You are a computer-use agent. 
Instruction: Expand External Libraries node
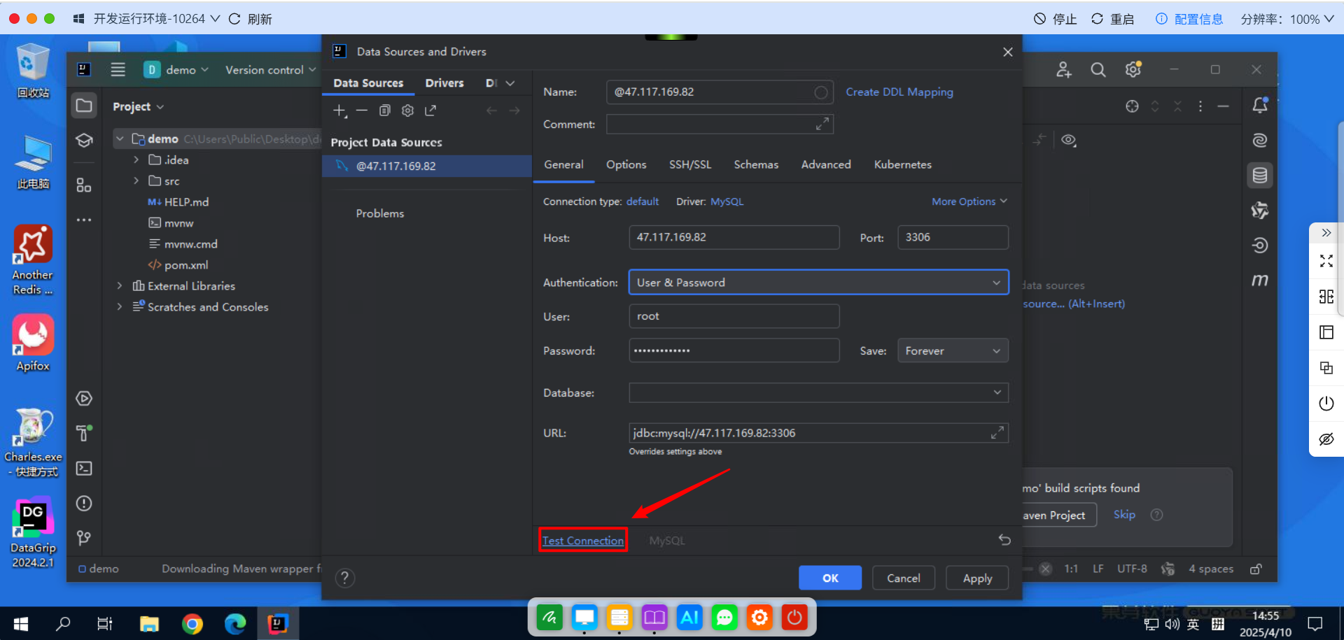click(120, 285)
